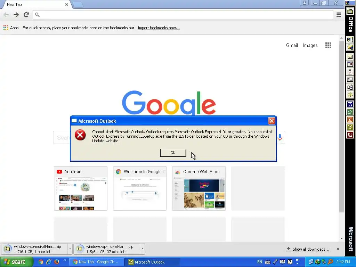Click the New Contact card icon on the Office bar
Viewport: 356px width, 267px height.
(x=350, y=80)
